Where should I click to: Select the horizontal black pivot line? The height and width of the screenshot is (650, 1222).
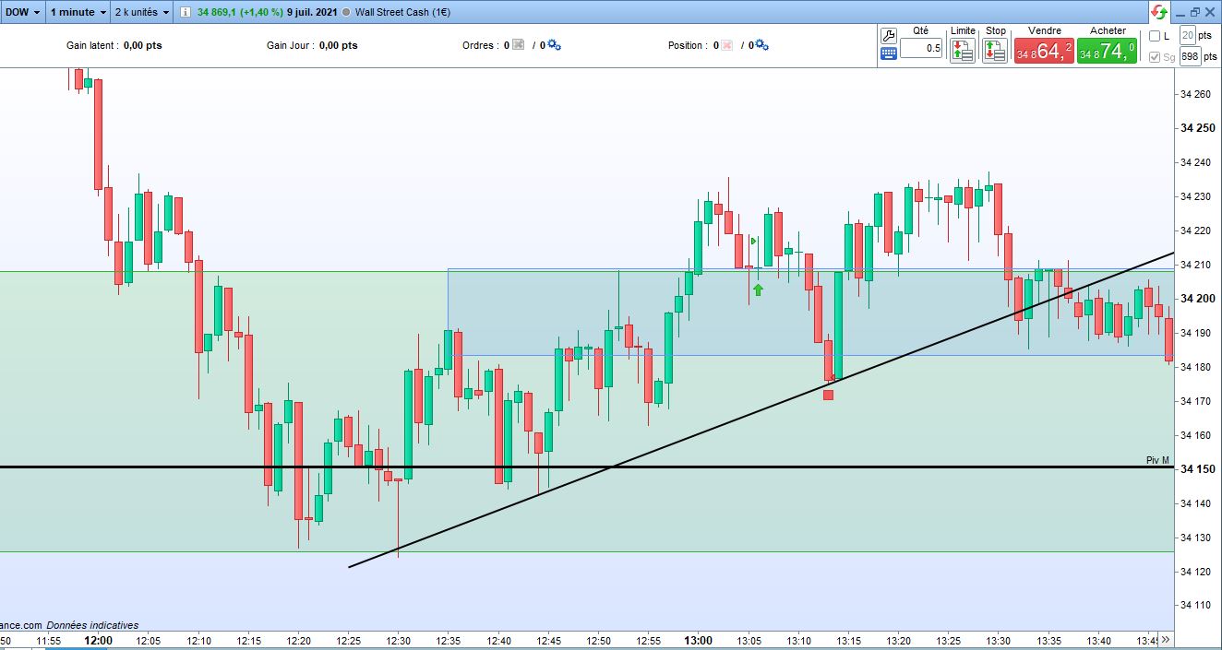587,467
